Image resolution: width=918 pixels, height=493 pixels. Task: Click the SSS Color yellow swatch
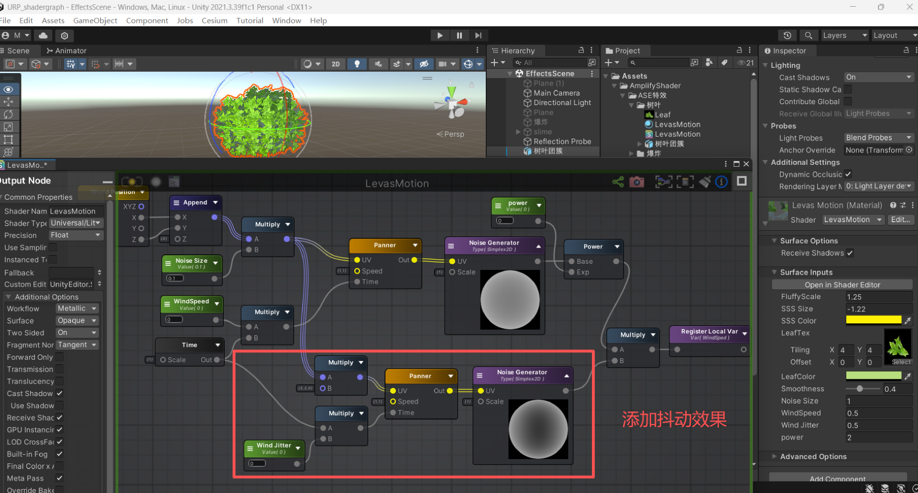point(873,321)
